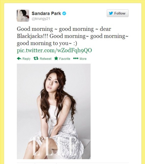Click the Reply arrow icon
The width and height of the screenshot is (145, 164).
click(19, 58)
